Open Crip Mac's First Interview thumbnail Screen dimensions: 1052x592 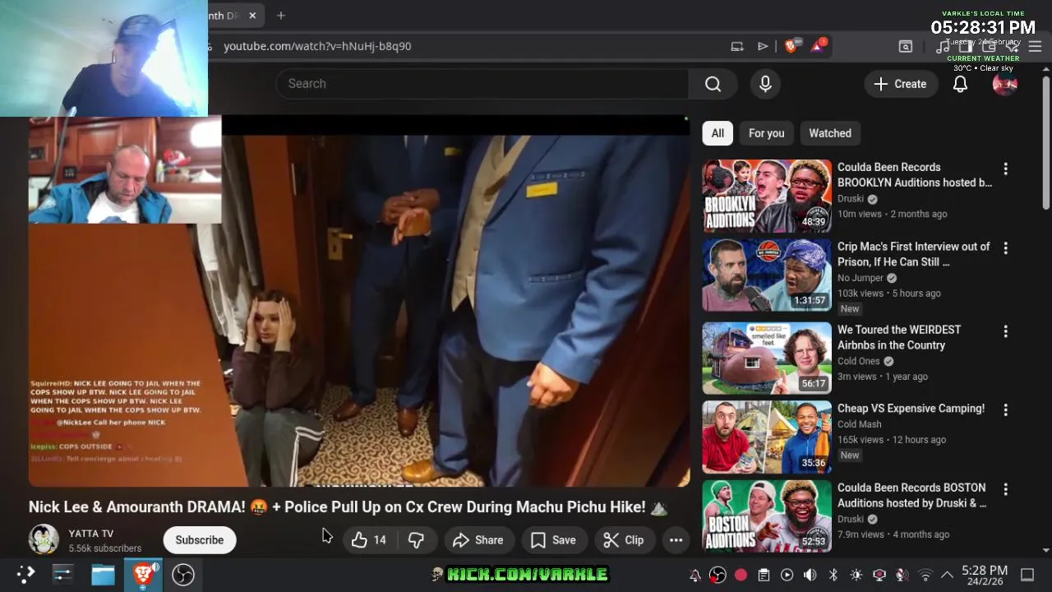point(767,275)
